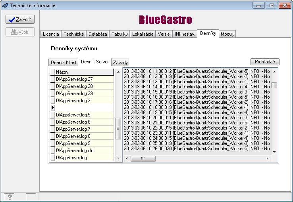Click the file list scroll-down arrow
Image resolution: width=293 pixels, height=202 pixels.
(118, 158)
